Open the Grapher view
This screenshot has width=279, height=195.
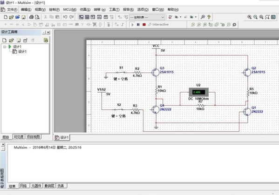(x=99, y=17)
